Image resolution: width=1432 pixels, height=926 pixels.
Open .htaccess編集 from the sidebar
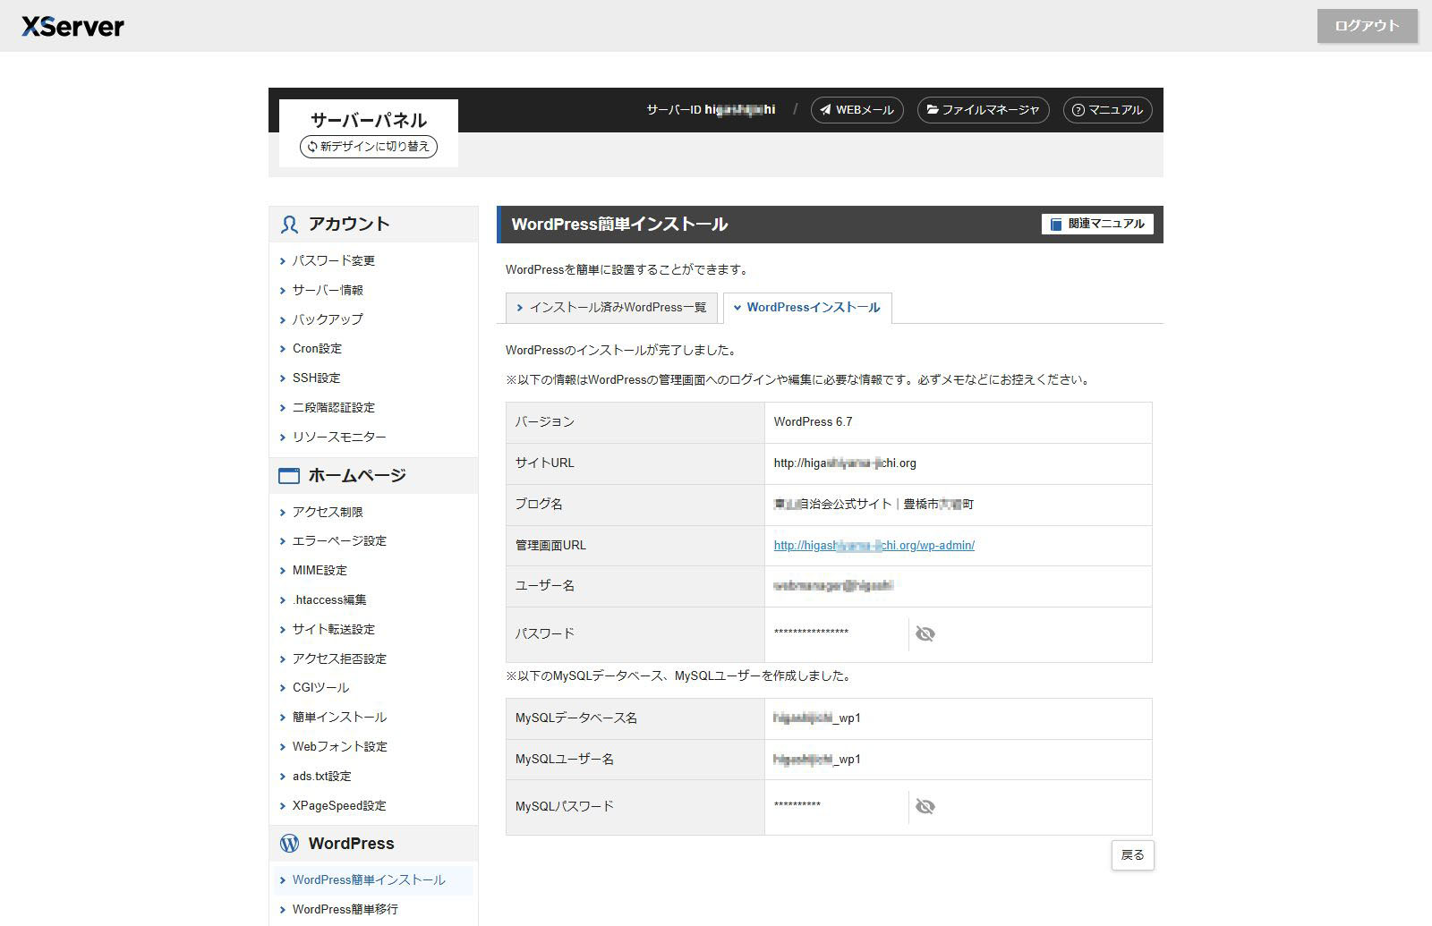point(328,600)
